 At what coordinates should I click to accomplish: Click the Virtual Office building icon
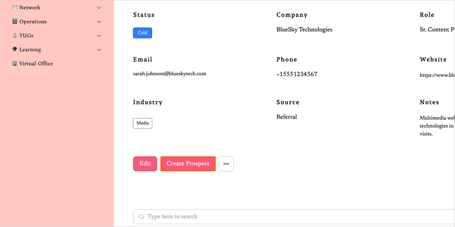point(14,64)
